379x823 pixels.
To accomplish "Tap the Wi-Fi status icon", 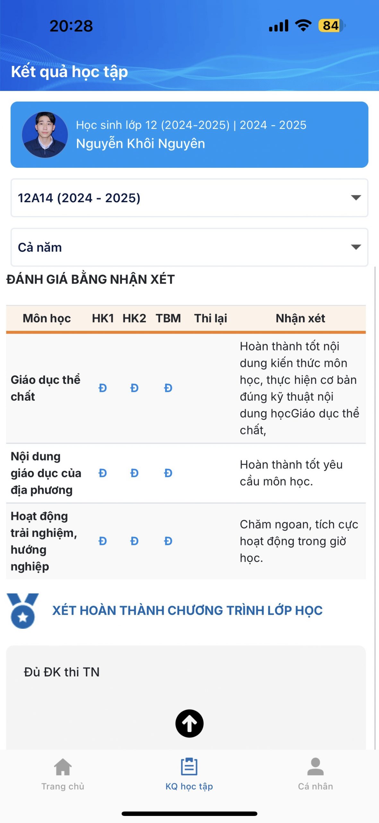I will pos(303,25).
